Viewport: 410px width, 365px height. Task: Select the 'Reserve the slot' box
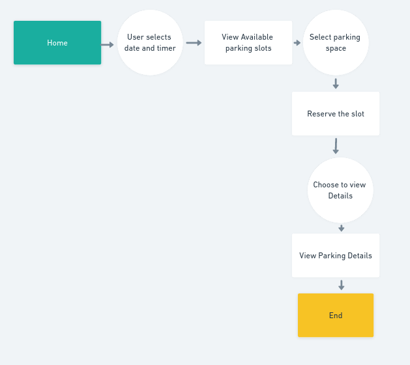(x=336, y=114)
